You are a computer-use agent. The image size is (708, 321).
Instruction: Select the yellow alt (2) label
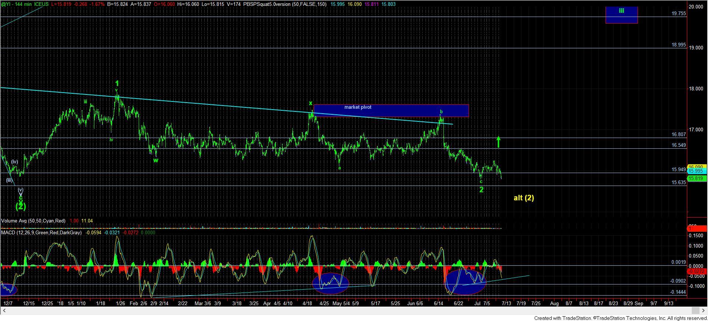pos(524,198)
